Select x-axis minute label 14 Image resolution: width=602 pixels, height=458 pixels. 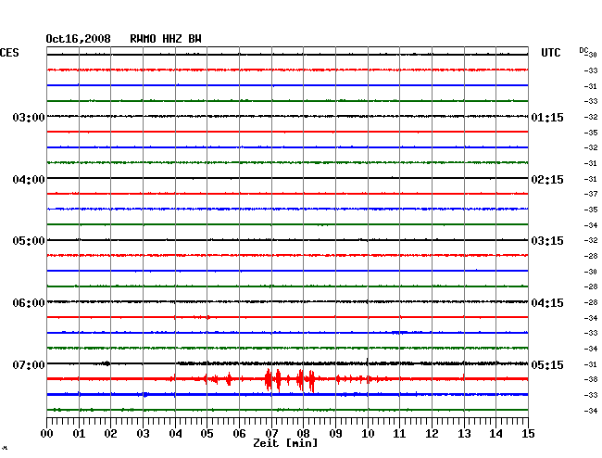click(x=495, y=433)
